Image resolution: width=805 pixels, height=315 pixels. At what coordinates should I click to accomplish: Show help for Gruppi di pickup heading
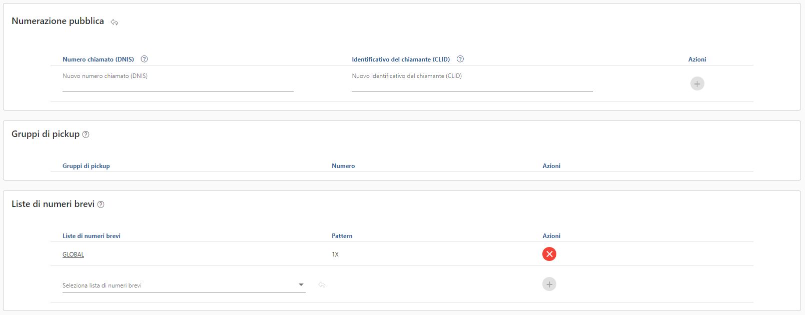tap(86, 134)
